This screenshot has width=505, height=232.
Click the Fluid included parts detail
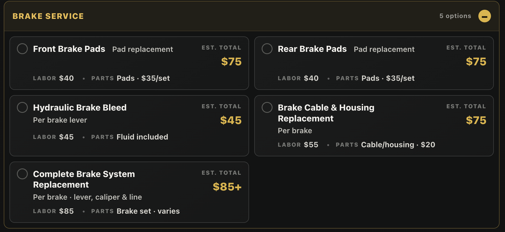click(x=142, y=137)
